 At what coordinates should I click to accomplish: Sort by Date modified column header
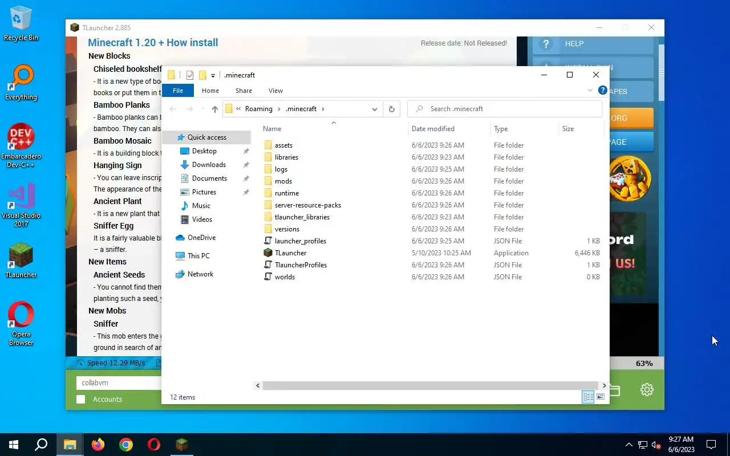click(449, 129)
